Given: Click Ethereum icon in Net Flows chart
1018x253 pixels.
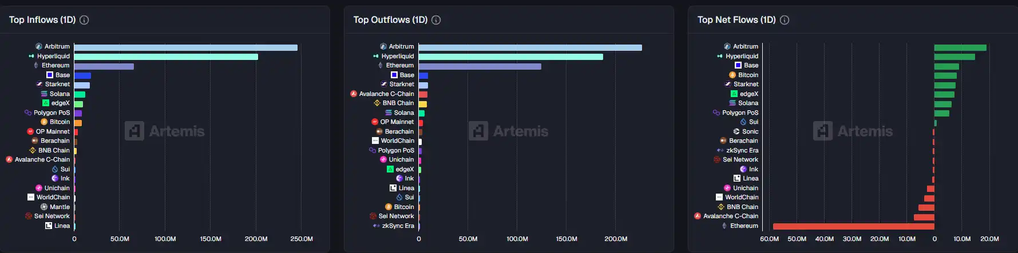Looking at the screenshot, I should [724, 226].
